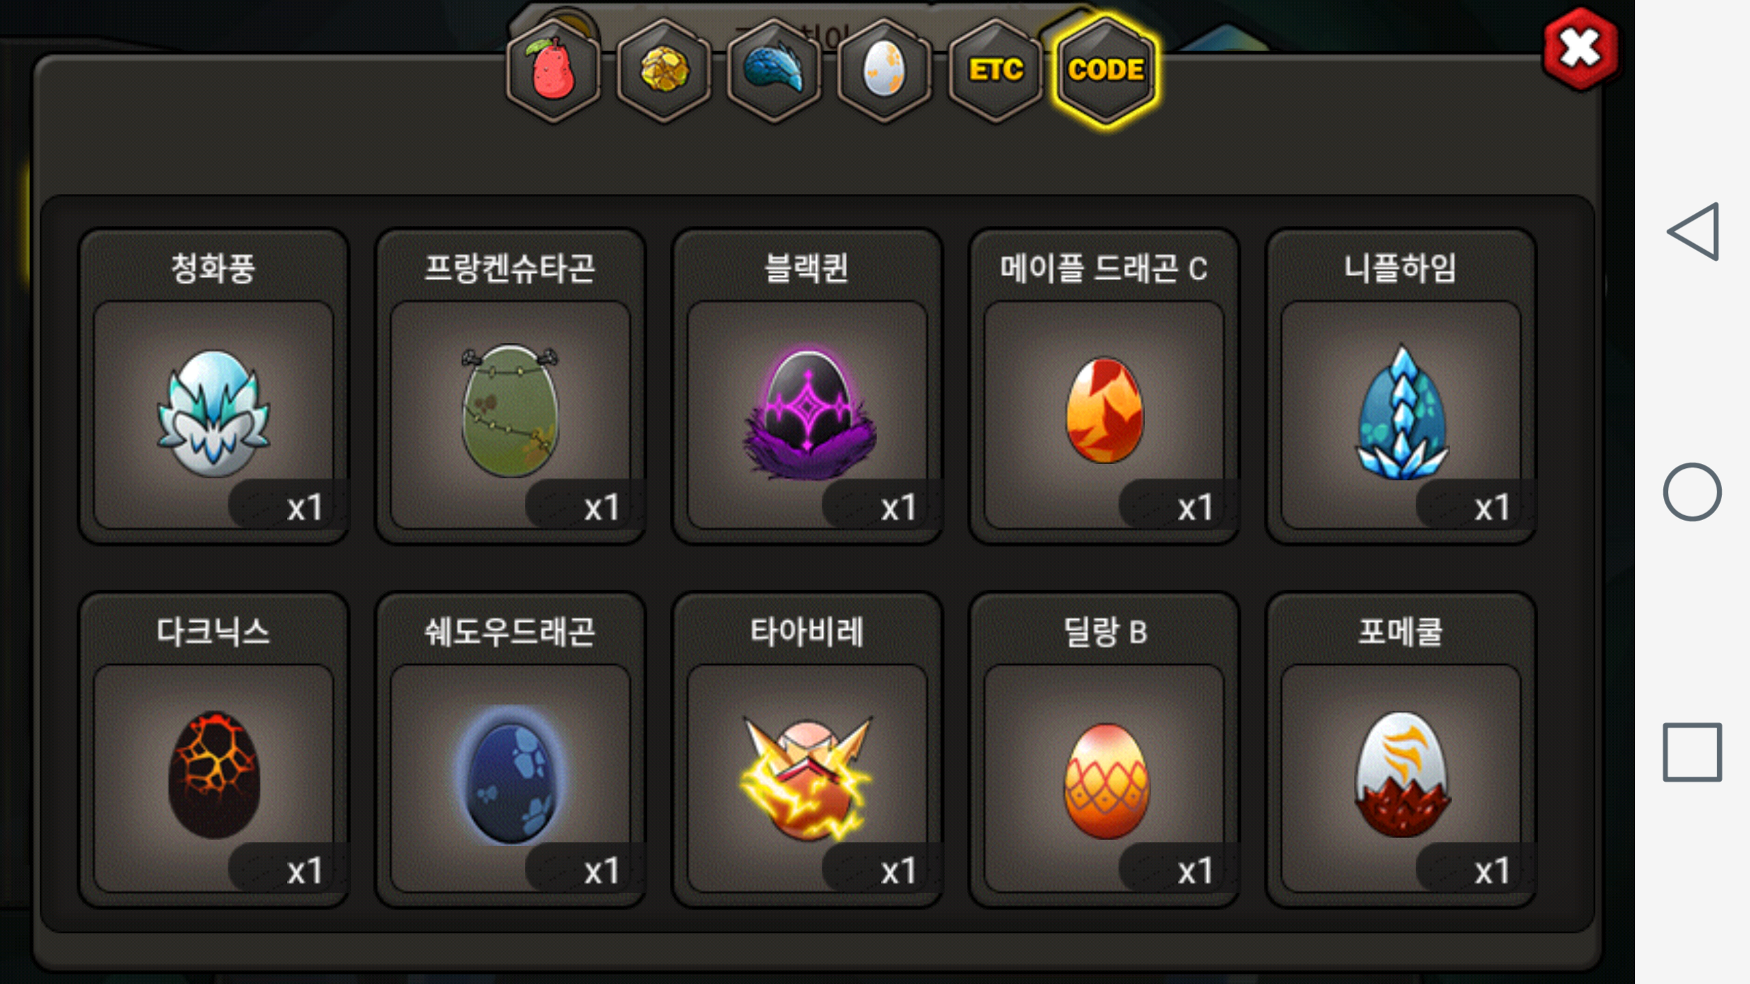Tap the Android back triangle button

(x=1693, y=232)
